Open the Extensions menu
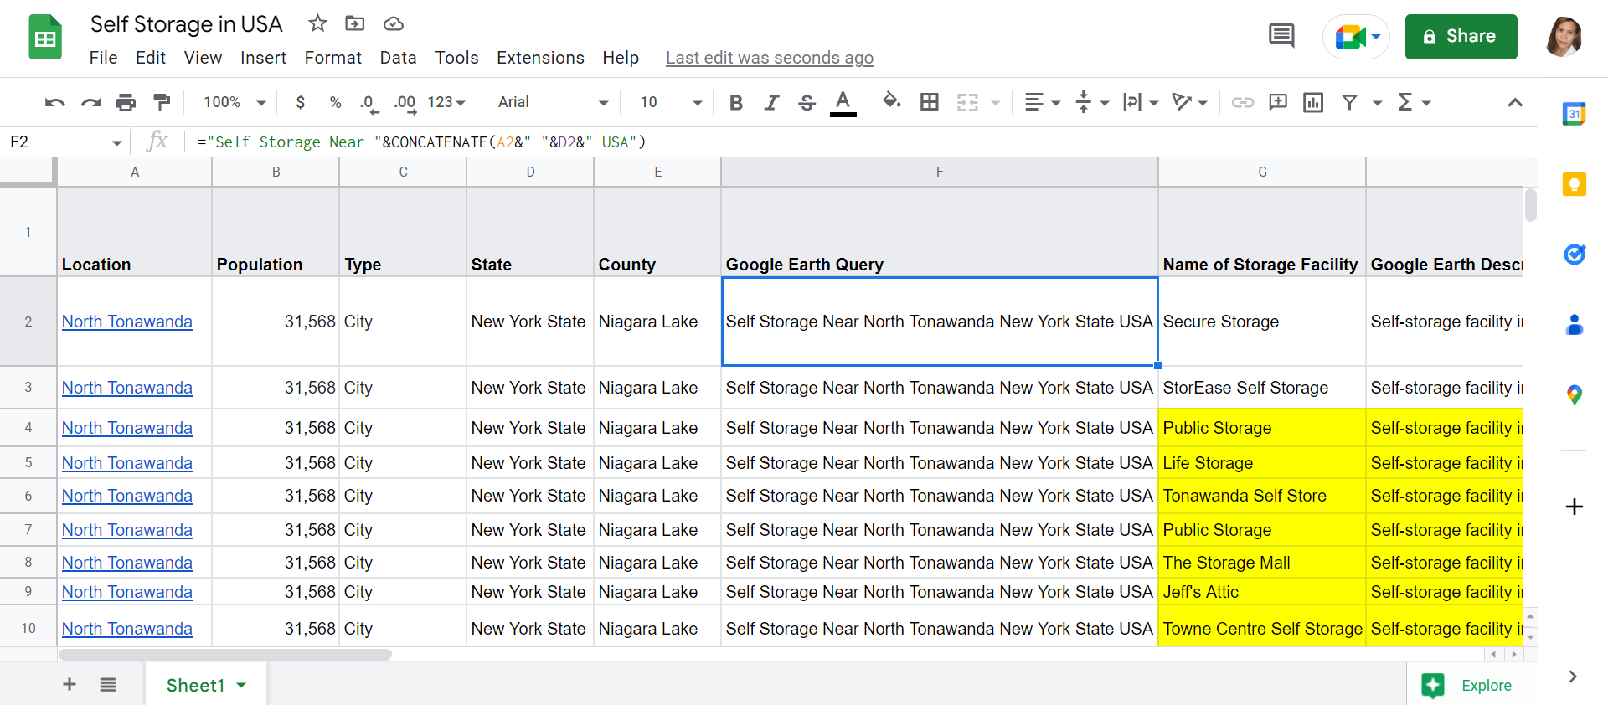Screen dimensions: 1608x705 pos(540,58)
